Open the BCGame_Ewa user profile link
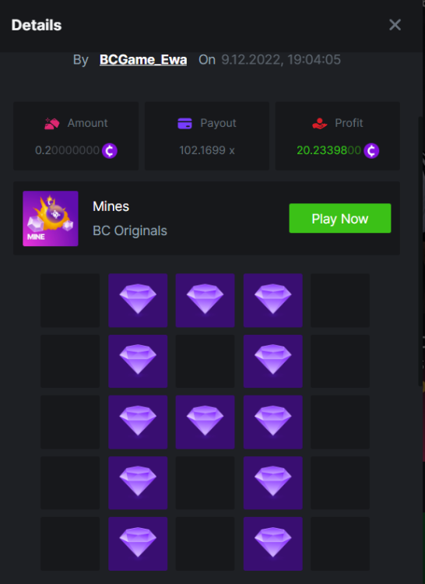 (x=143, y=60)
